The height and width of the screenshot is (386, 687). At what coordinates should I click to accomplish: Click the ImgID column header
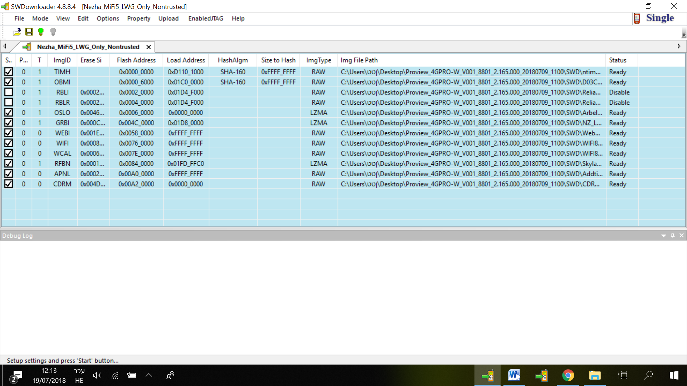coord(62,60)
